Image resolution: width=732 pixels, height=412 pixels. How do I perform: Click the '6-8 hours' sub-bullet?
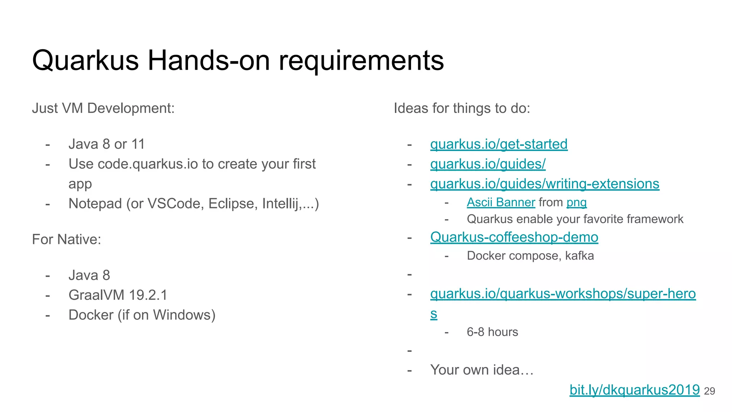pyautogui.click(x=492, y=332)
